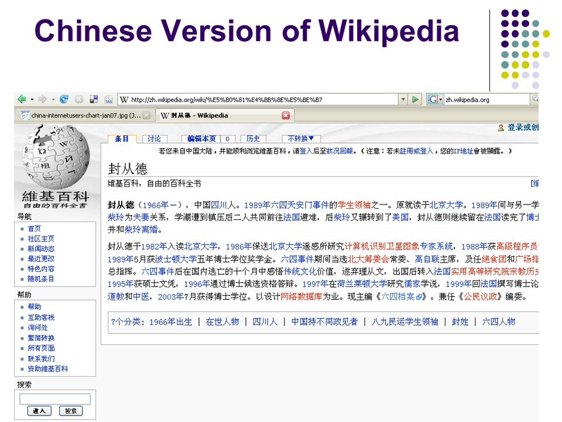Click 公民议政 red link
The width and height of the screenshot is (562, 422).
coord(480,297)
